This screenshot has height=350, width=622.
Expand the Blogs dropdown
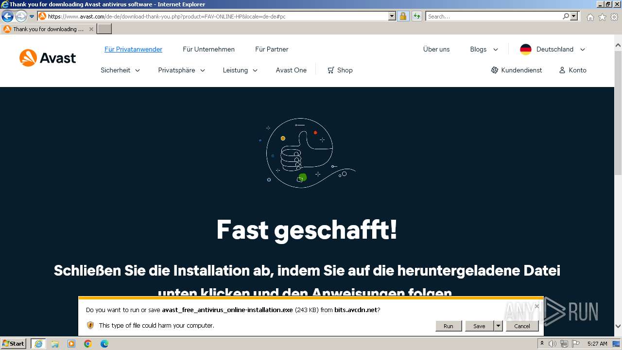coord(484,49)
